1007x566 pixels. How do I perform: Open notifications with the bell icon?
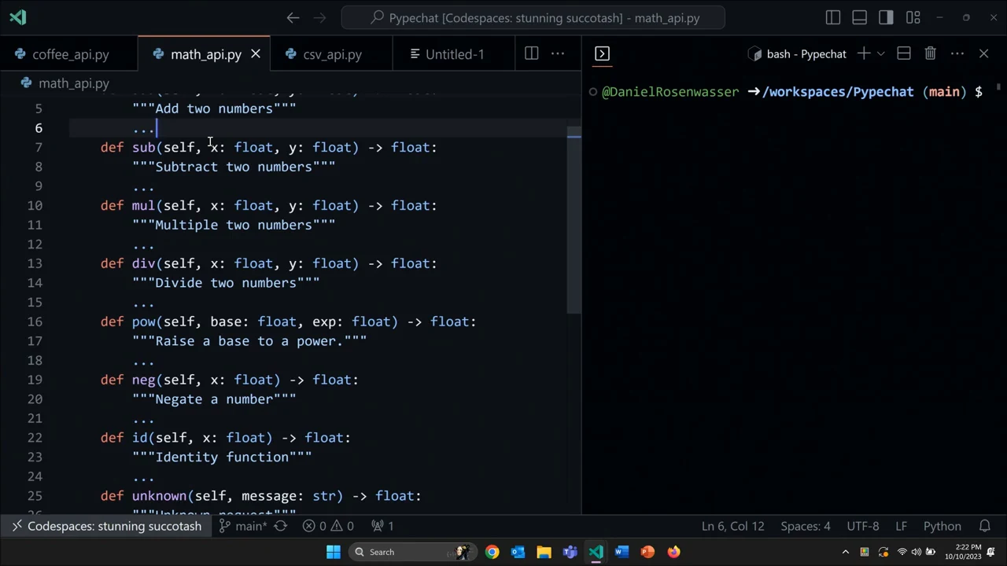985,526
